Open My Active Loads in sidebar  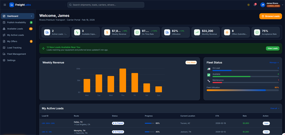tap(17, 35)
